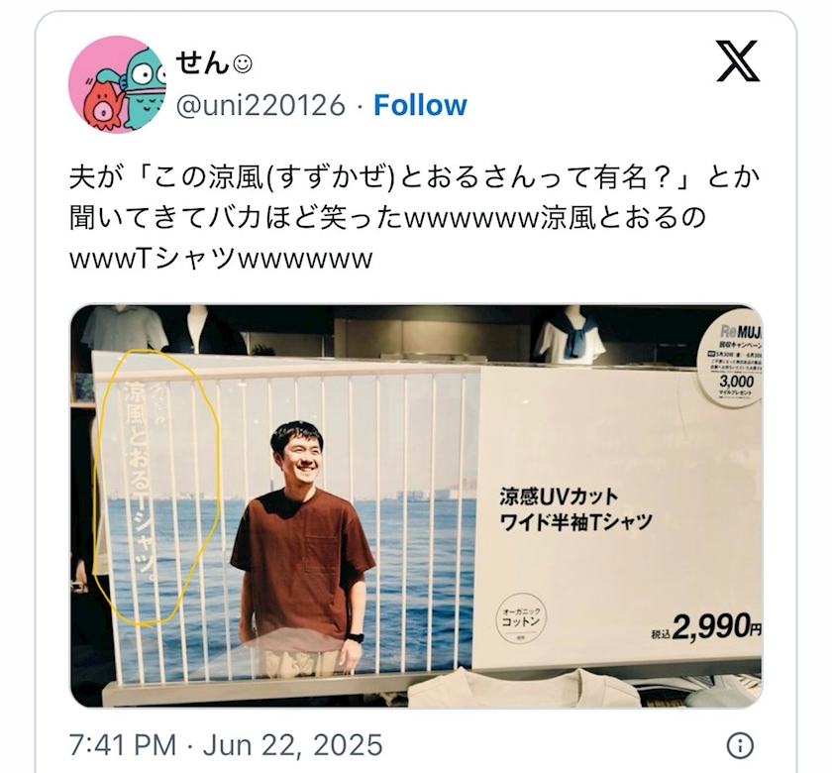This screenshot has height=773, width=832.
Task: Open the @uni220126 handle link
Action: click(260, 105)
